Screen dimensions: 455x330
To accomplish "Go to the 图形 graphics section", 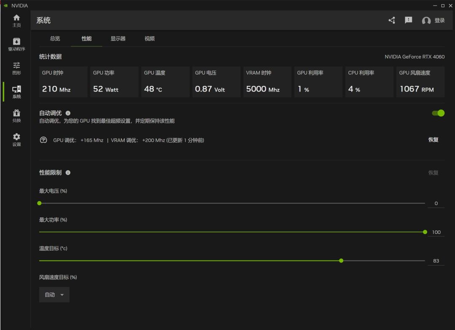I will 16,68.
